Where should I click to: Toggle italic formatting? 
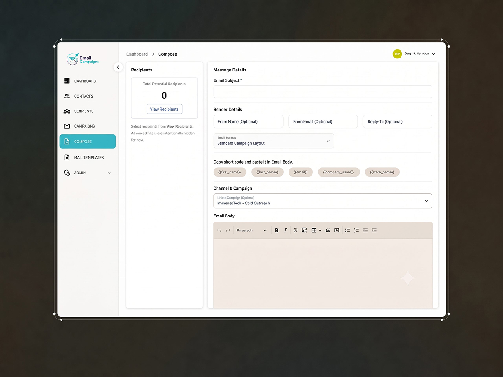click(285, 230)
